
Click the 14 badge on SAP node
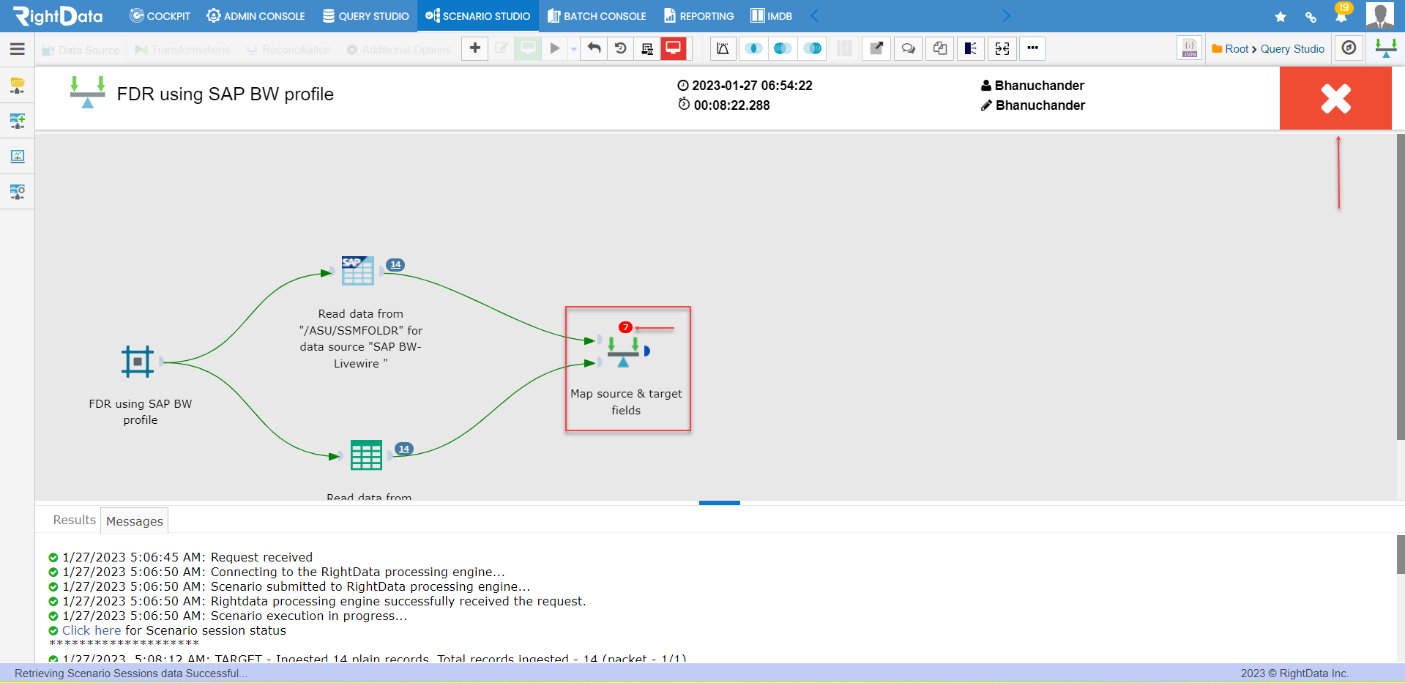pos(395,264)
